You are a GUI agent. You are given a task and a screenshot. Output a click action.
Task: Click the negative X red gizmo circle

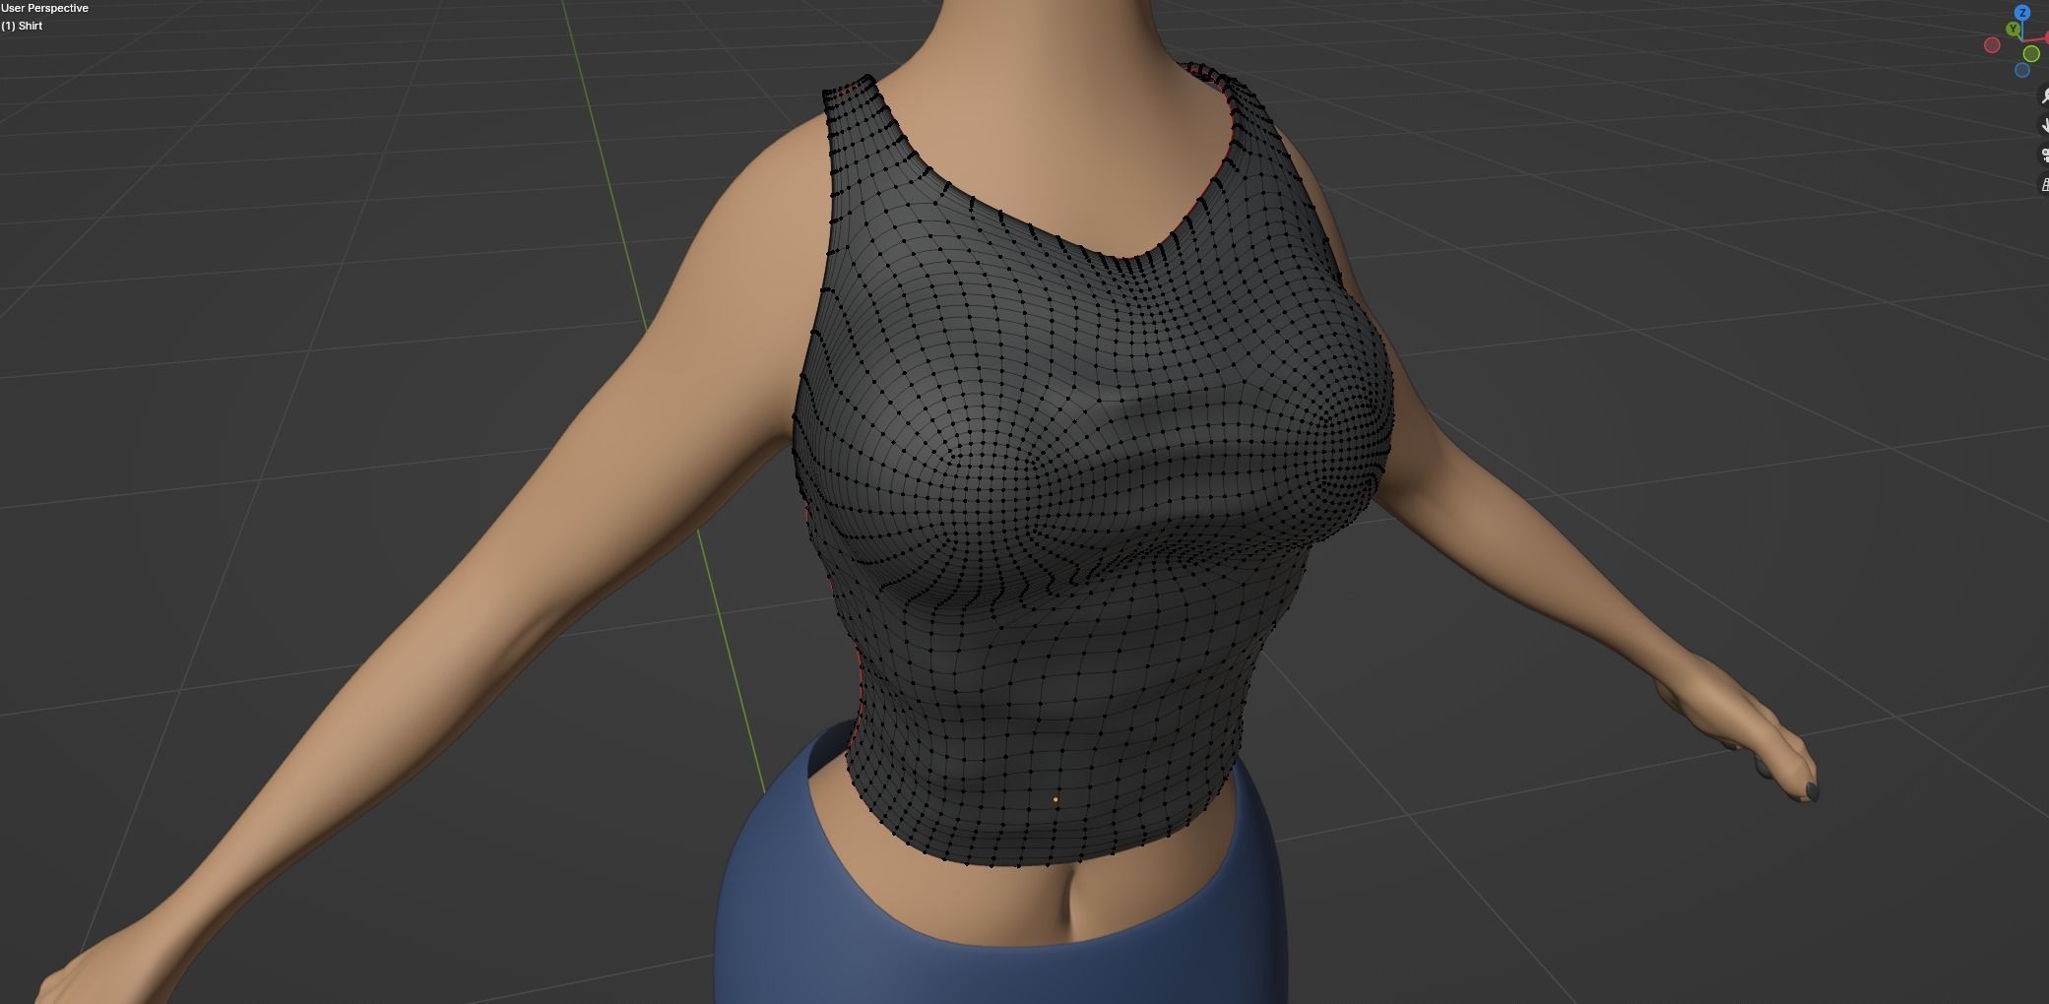pos(1992,45)
